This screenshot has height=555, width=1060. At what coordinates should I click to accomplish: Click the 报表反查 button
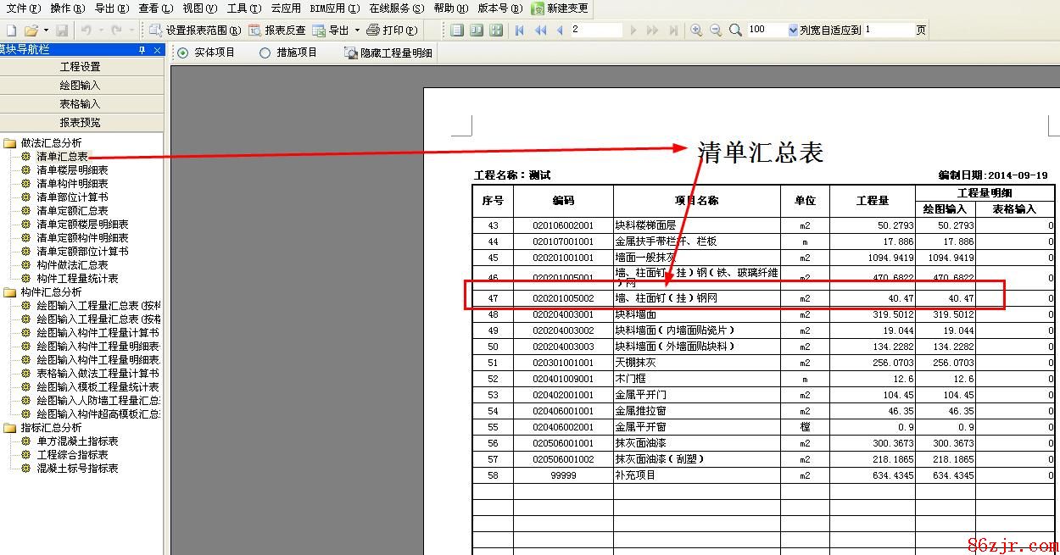click(277, 31)
